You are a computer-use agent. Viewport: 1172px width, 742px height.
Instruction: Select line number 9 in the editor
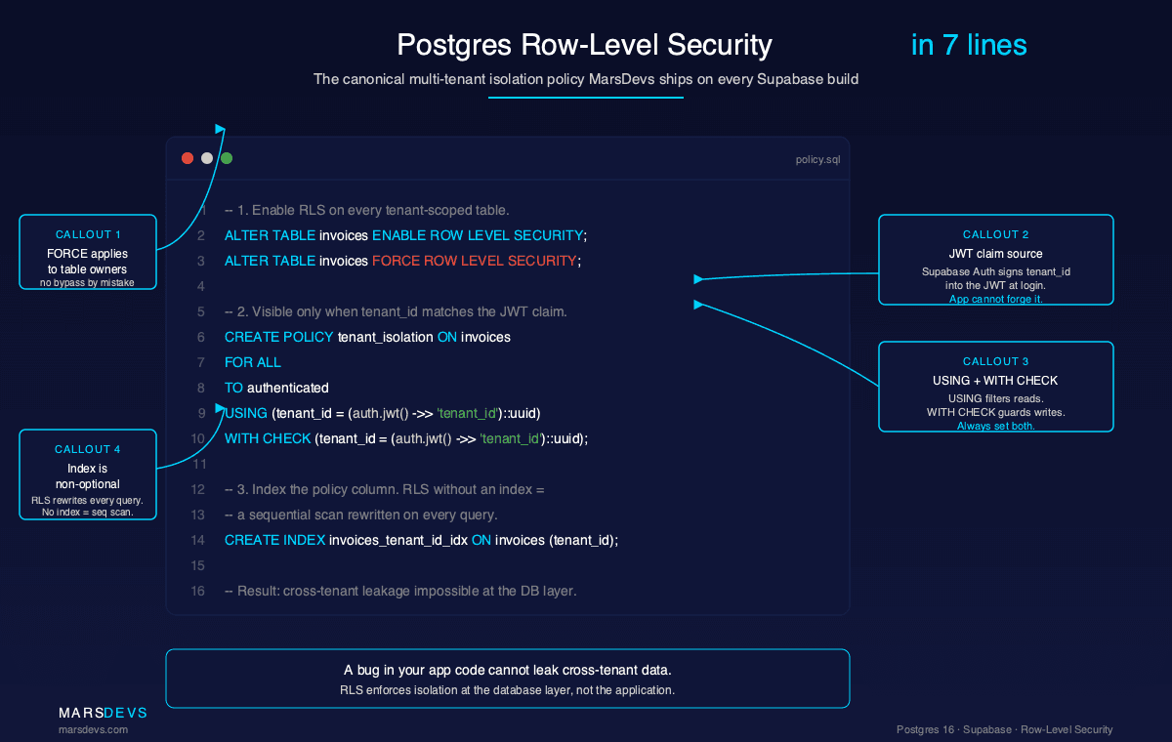200,413
